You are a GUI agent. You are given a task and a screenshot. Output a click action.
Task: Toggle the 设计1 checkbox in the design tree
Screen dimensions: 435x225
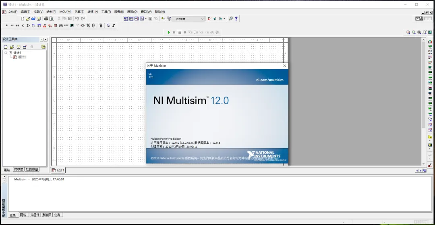coord(10,53)
